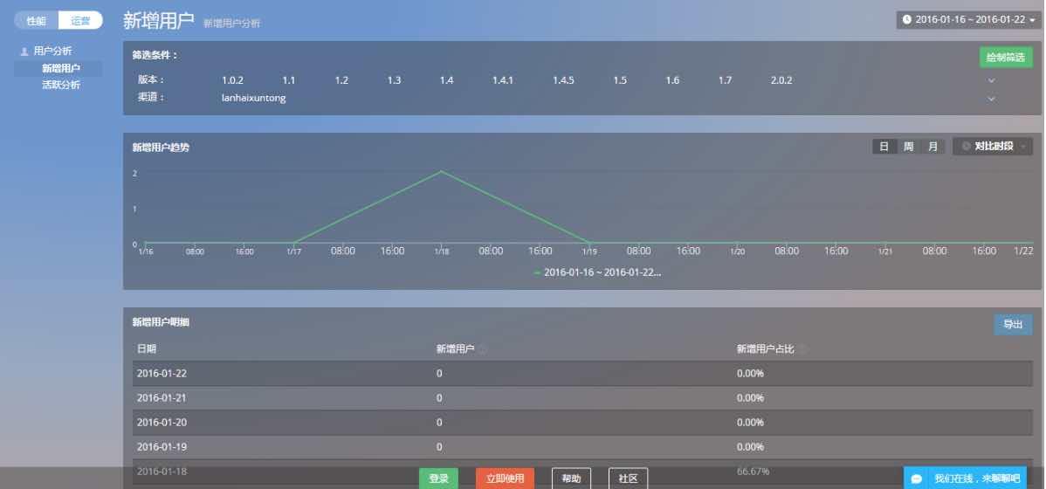Screen dimensions: 1046x489
Task: Select table row 2016-01-22
Action: [581, 374]
